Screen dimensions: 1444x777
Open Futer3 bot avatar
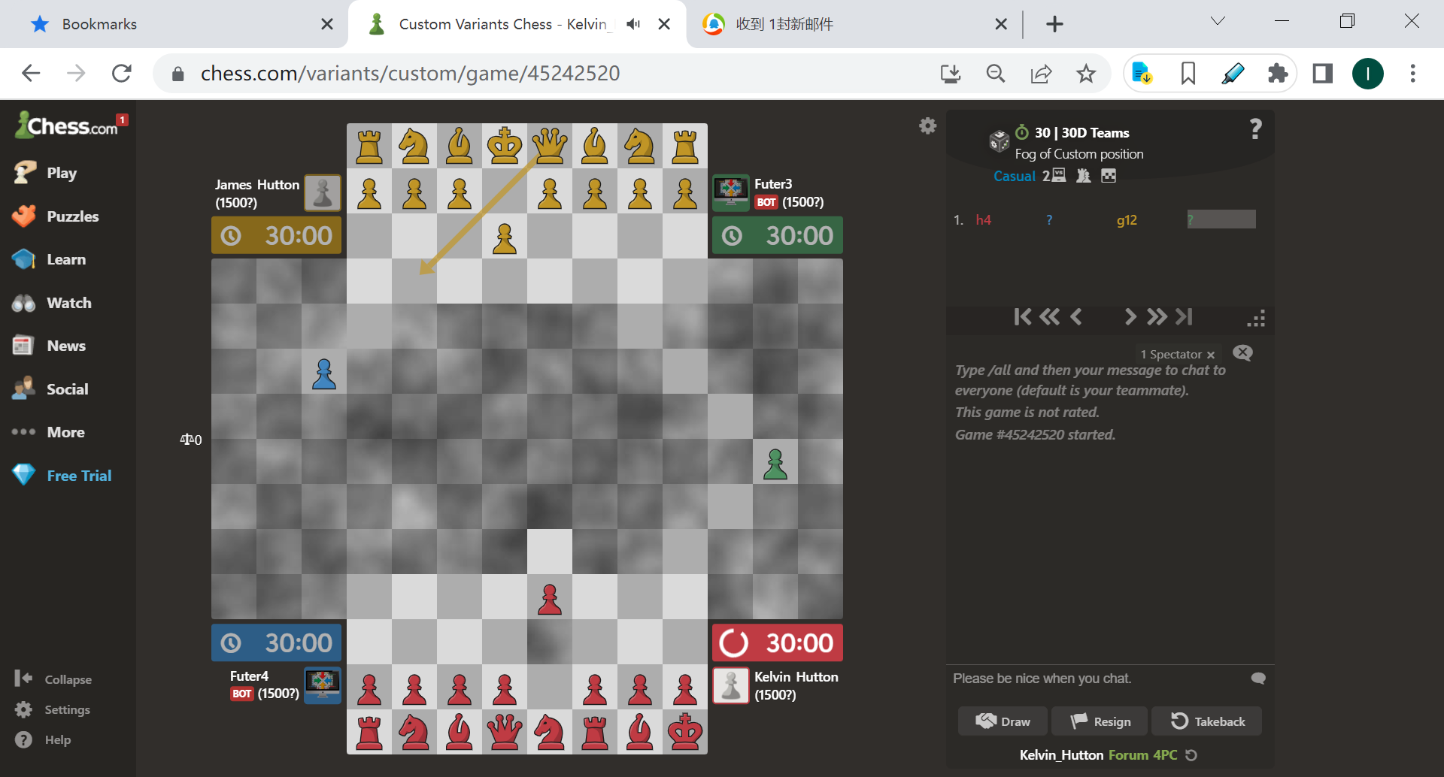[x=731, y=192]
